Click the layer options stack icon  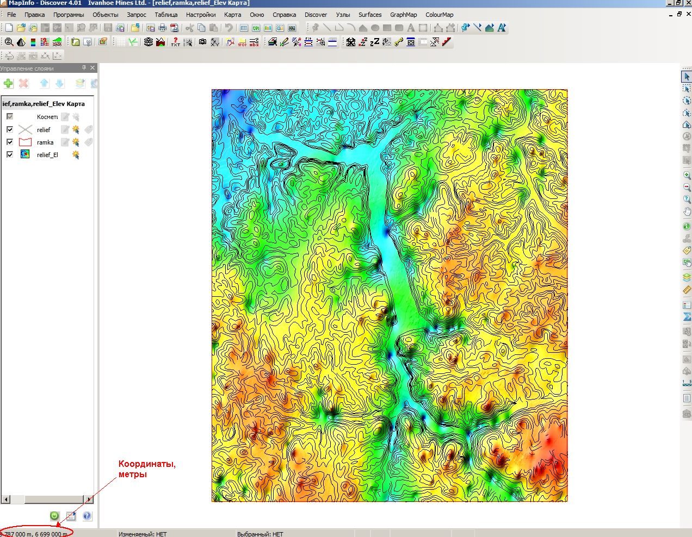click(80, 83)
